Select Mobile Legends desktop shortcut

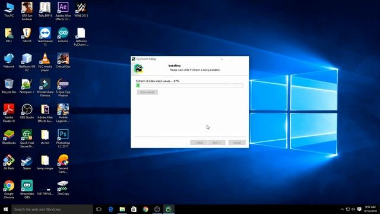[63, 113]
